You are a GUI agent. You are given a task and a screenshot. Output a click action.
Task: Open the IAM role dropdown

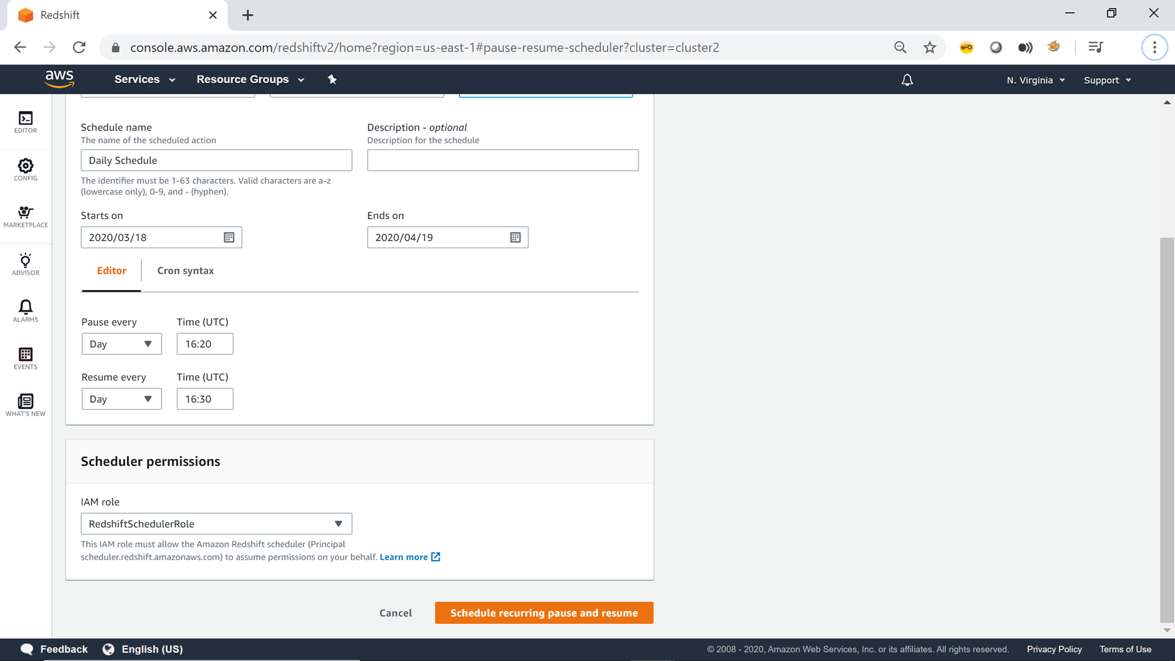click(x=216, y=524)
